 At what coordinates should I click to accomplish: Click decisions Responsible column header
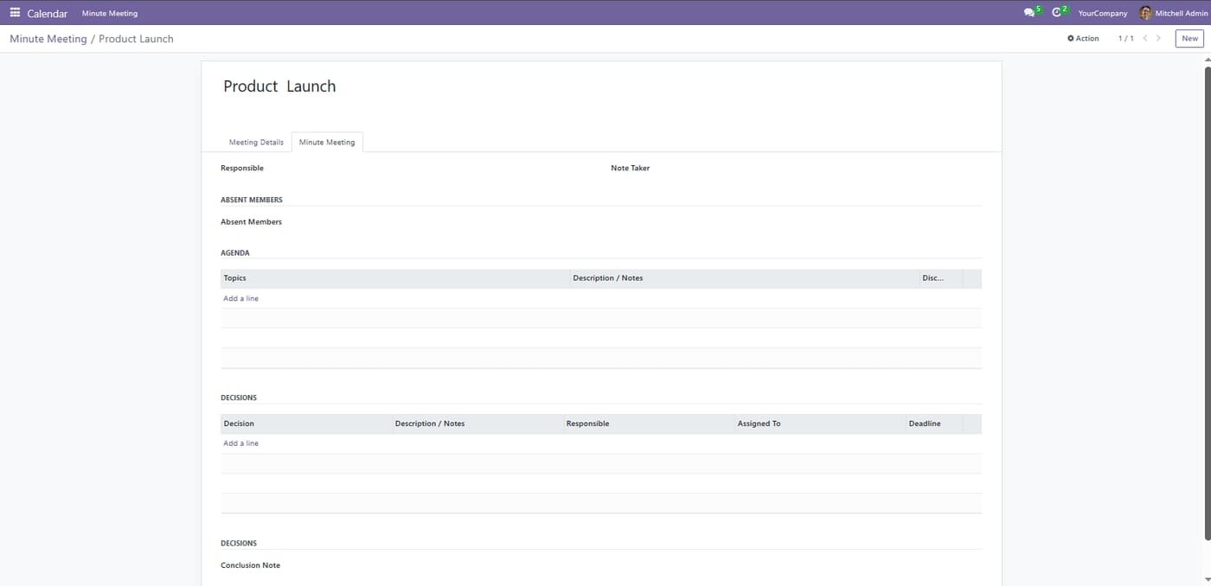coord(649,424)
